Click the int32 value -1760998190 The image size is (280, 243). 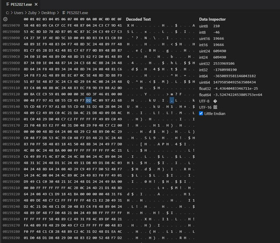225,70
